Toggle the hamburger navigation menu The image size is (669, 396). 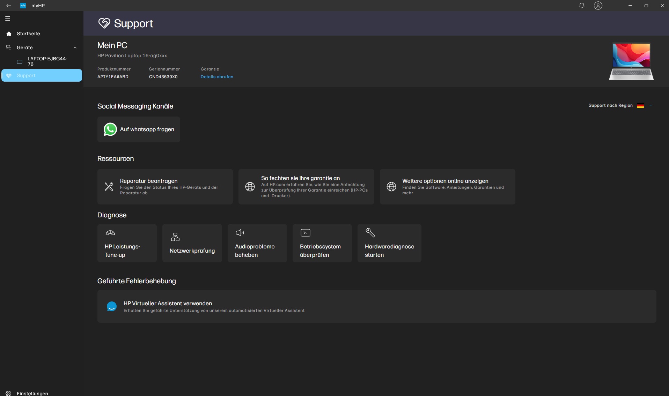8,18
